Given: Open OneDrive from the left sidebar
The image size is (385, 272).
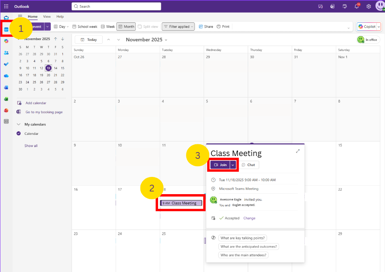Looking at the screenshot, I should pyautogui.click(x=6, y=75).
